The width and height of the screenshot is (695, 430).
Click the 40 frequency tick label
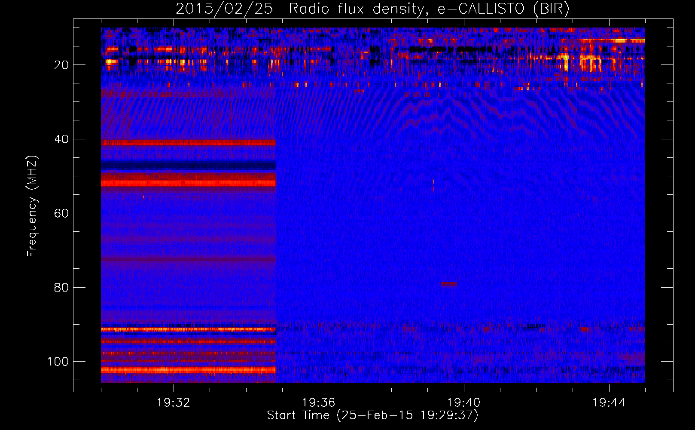tap(62, 139)
